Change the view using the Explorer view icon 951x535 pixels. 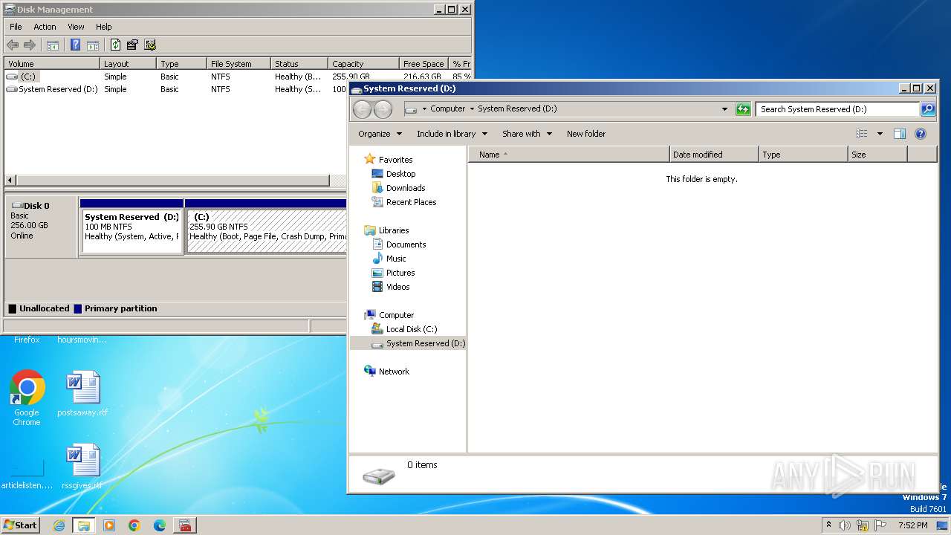click(862, 134)
